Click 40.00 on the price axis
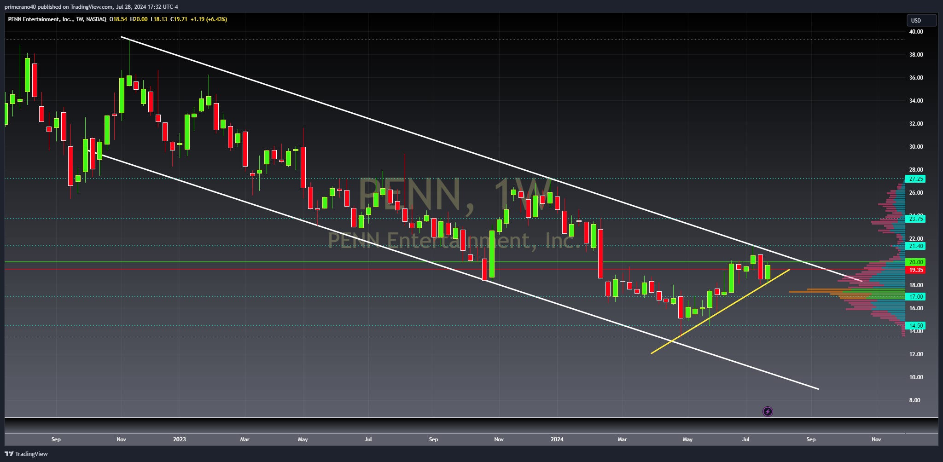This screenshot has height=462, width=943. pyautogui.click(x=916, y=32)
